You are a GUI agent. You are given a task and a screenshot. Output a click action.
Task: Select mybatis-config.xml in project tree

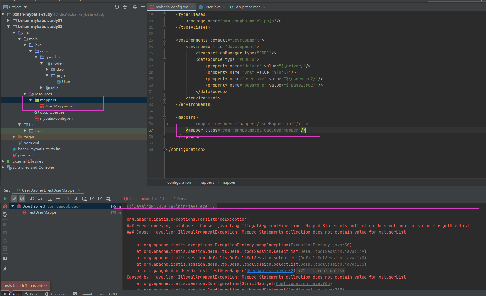pos(54,118)
